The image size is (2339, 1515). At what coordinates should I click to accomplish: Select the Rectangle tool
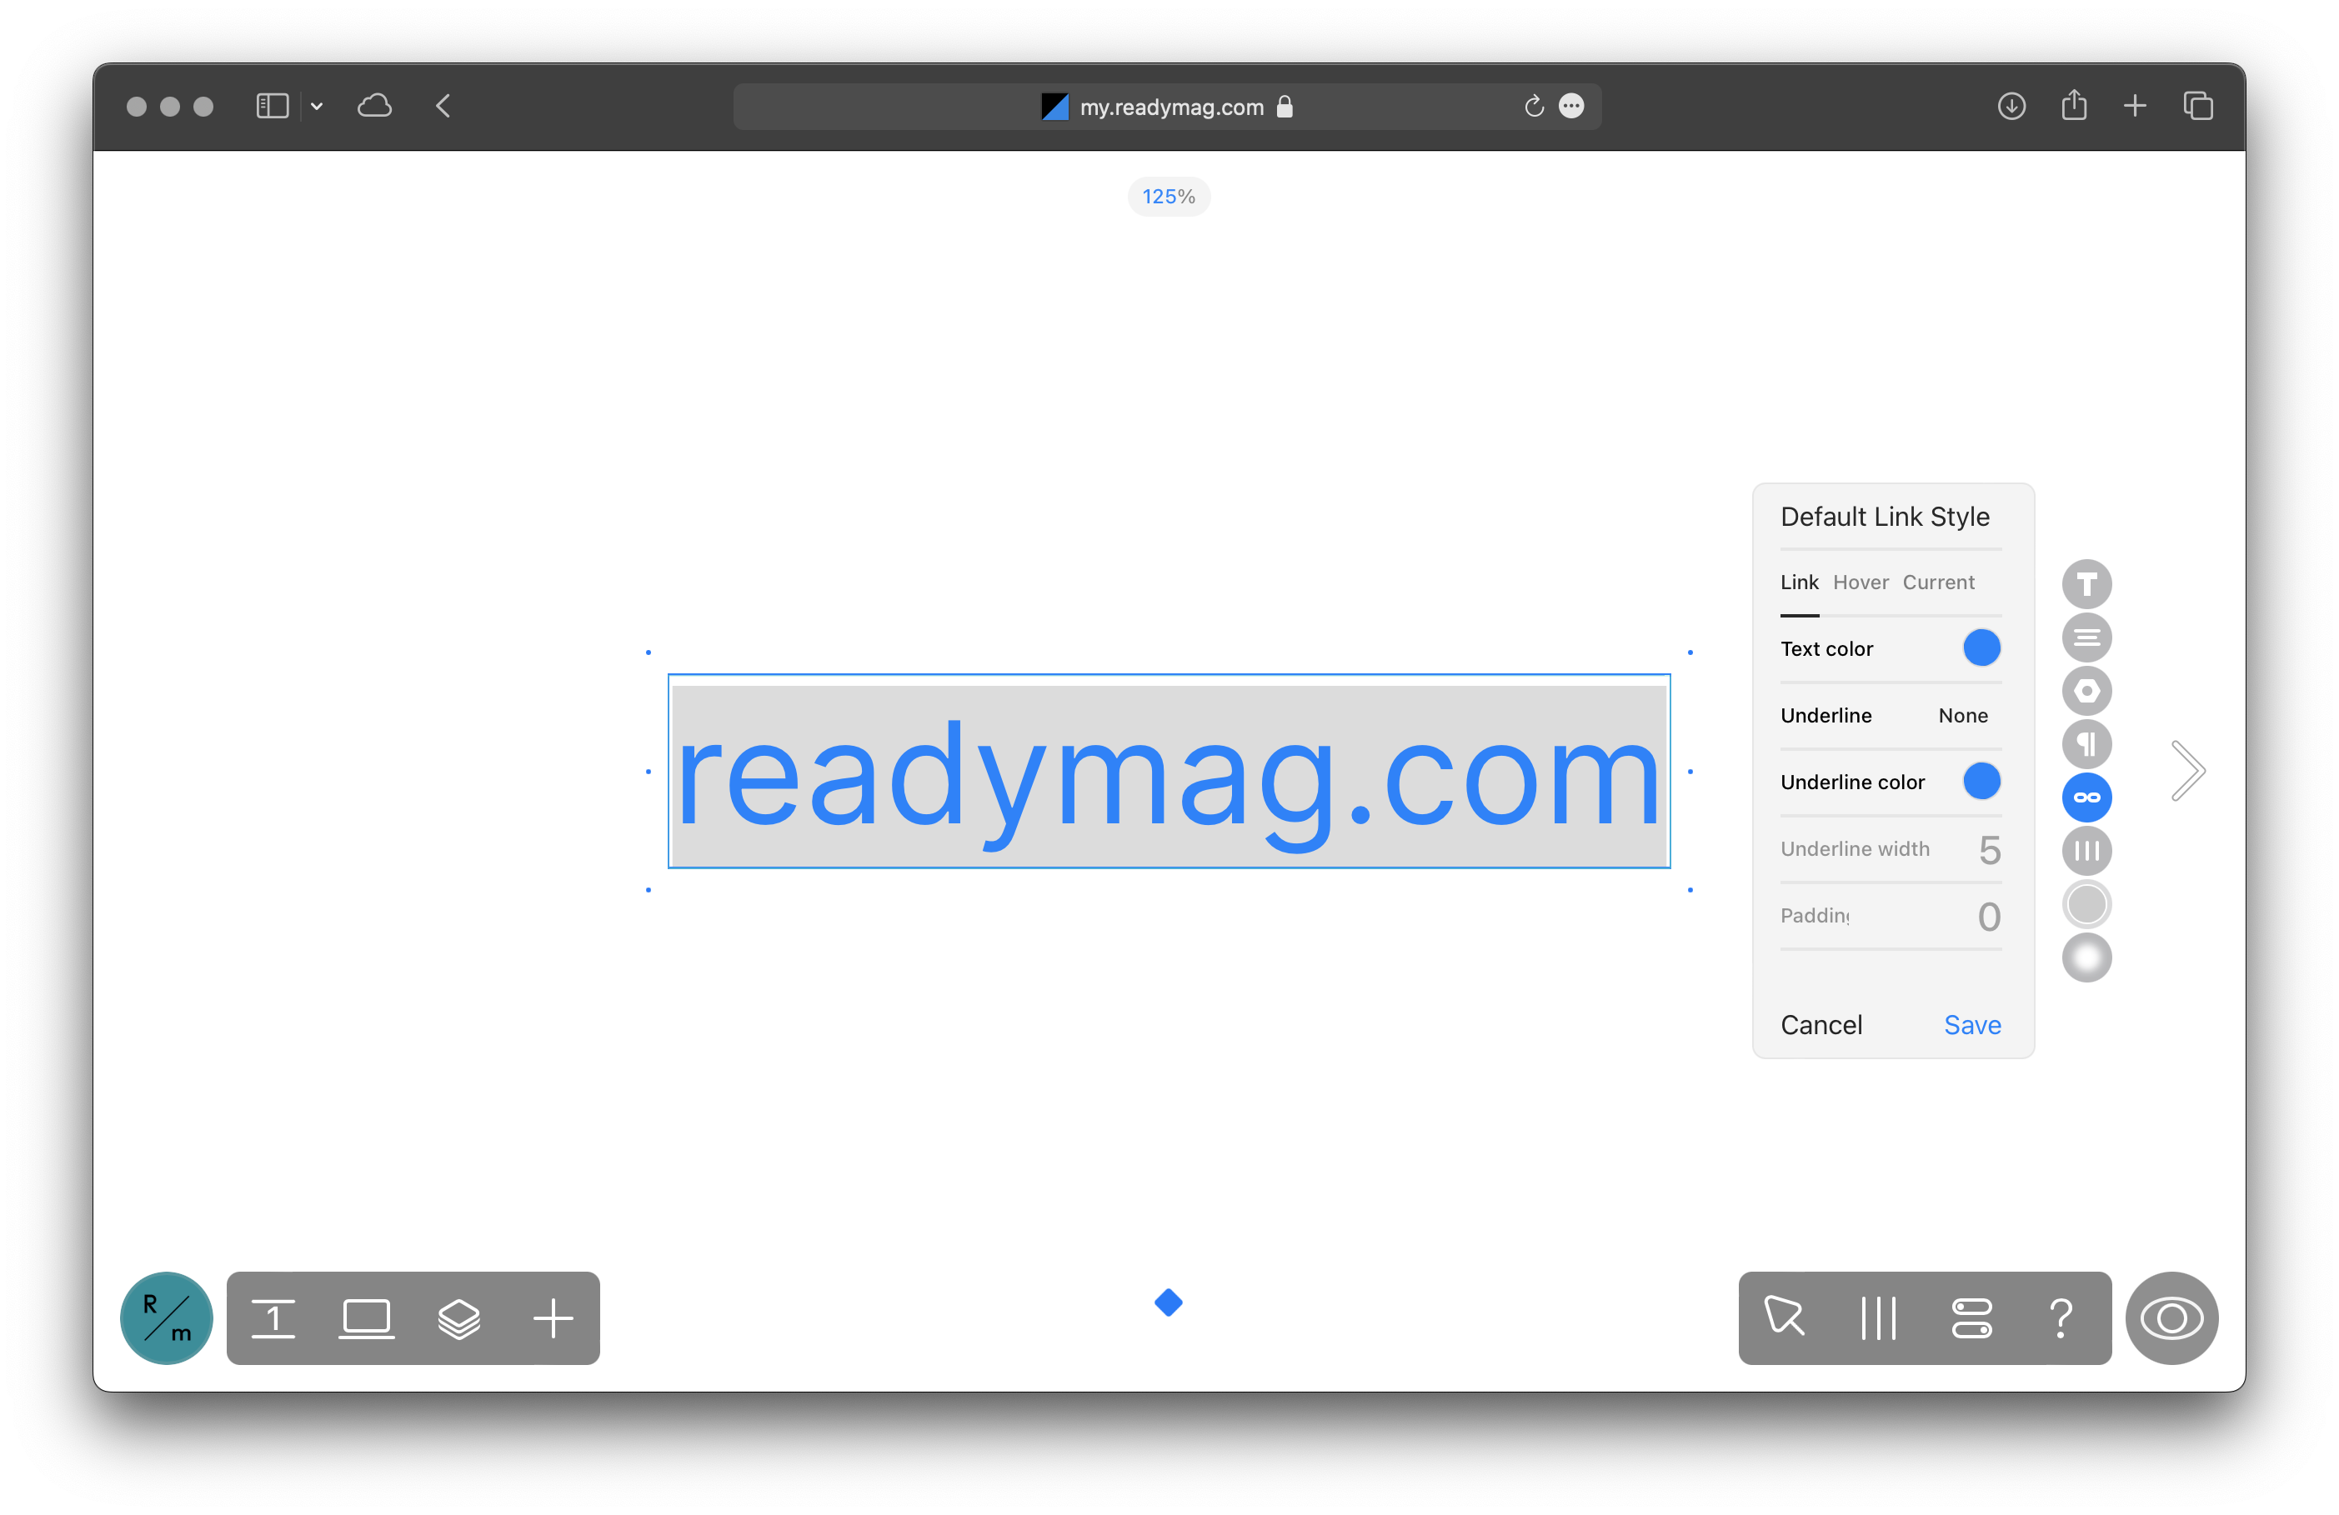pos(367,1317)
